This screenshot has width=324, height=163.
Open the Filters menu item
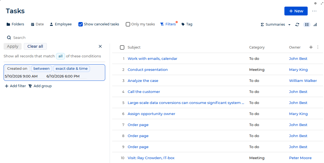click(168, 24)
